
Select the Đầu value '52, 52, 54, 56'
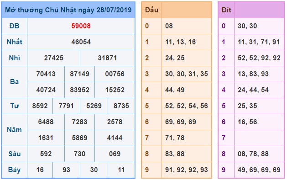186,106
